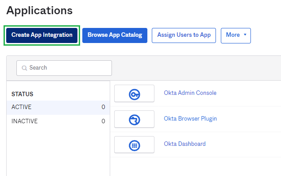Click the ACTIVE count value 0
Screen dimensions: 281x176
click(x=103, y=107)
